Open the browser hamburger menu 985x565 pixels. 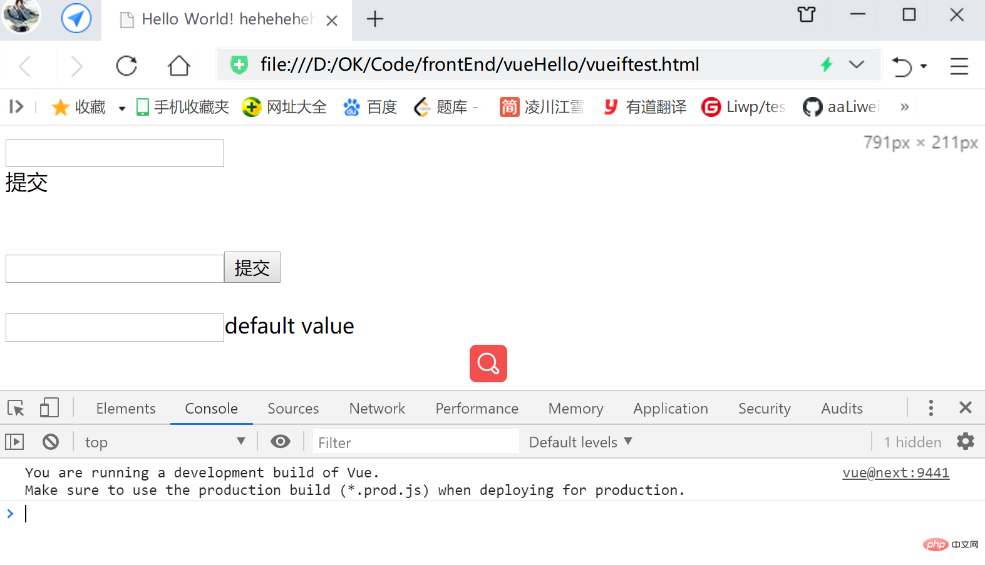pyautogui.click(x=959, y=66)
